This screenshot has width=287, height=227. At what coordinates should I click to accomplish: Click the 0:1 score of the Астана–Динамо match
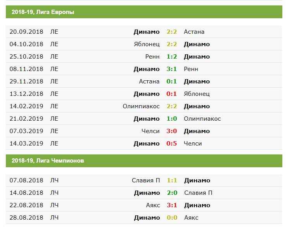pos(172,81)
